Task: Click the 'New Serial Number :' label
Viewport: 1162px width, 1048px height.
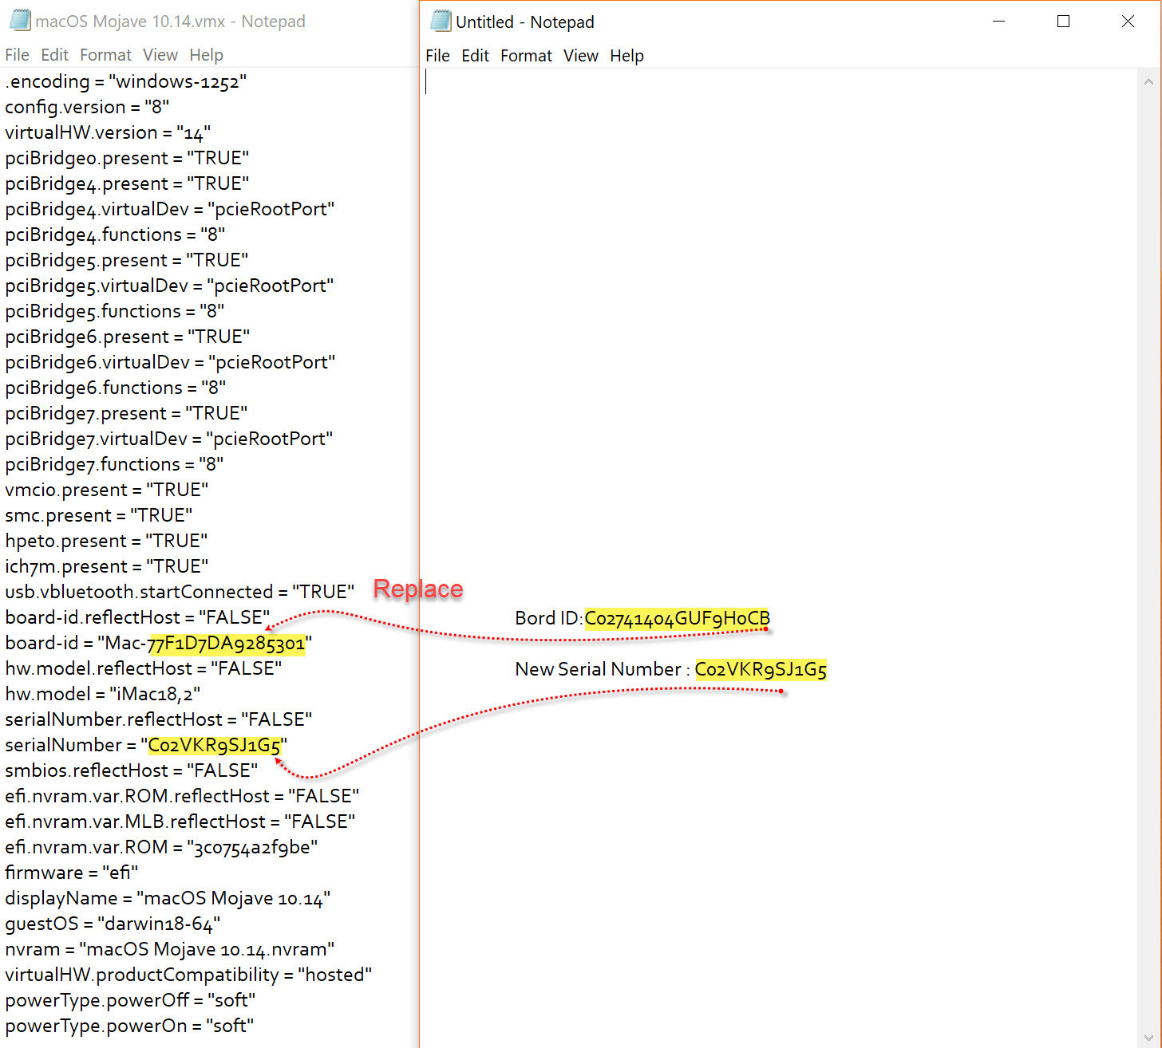Action: click(x=603, y=669)
